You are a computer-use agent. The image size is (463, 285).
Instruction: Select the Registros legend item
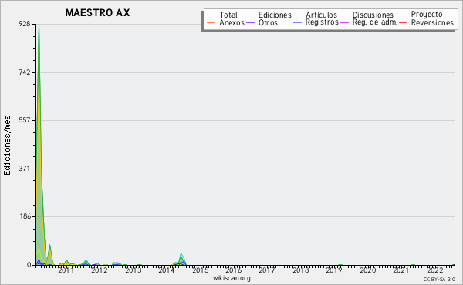[x=316, y=22]
